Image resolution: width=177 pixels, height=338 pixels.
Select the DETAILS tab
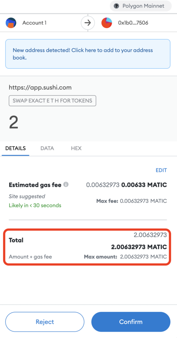click(x=16, y=148)
